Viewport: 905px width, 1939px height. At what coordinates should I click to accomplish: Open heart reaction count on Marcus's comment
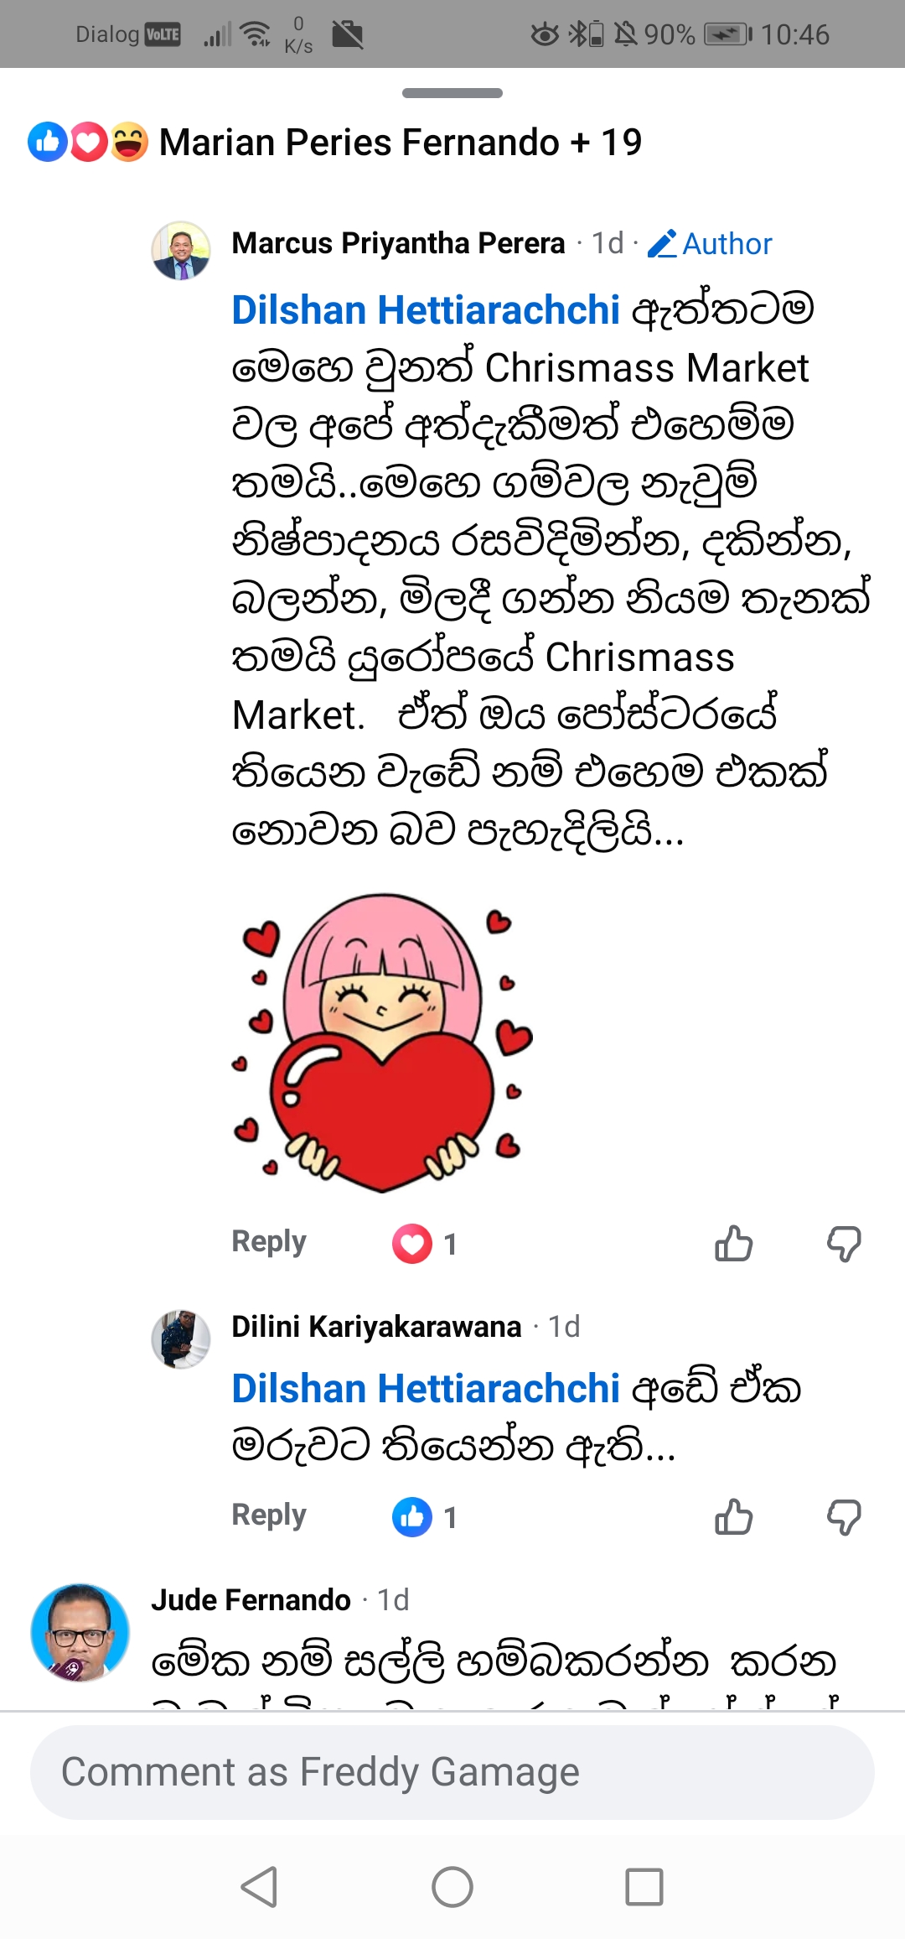click(x=426, y=1243)
